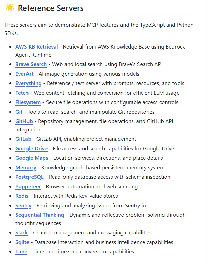The height and width of the screenshot is (264, 224).
Task: Select the Sqlite server link
Action: coord(22,242)
